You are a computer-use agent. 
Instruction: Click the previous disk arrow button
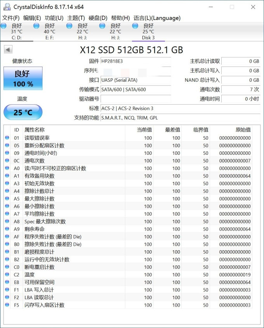pos(8,50)
